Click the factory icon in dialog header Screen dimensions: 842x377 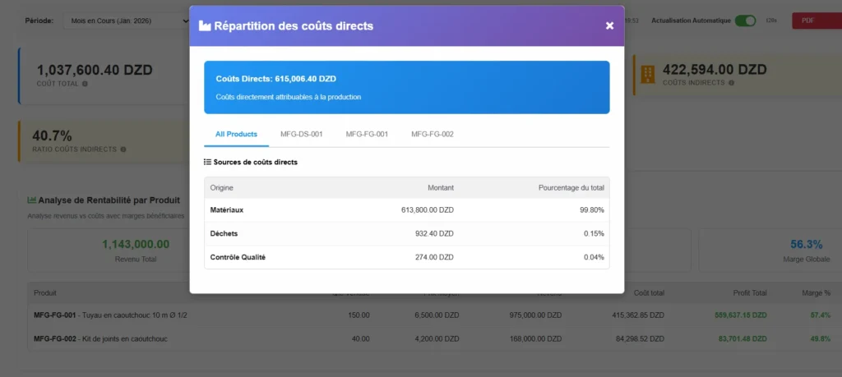point(205,25)
